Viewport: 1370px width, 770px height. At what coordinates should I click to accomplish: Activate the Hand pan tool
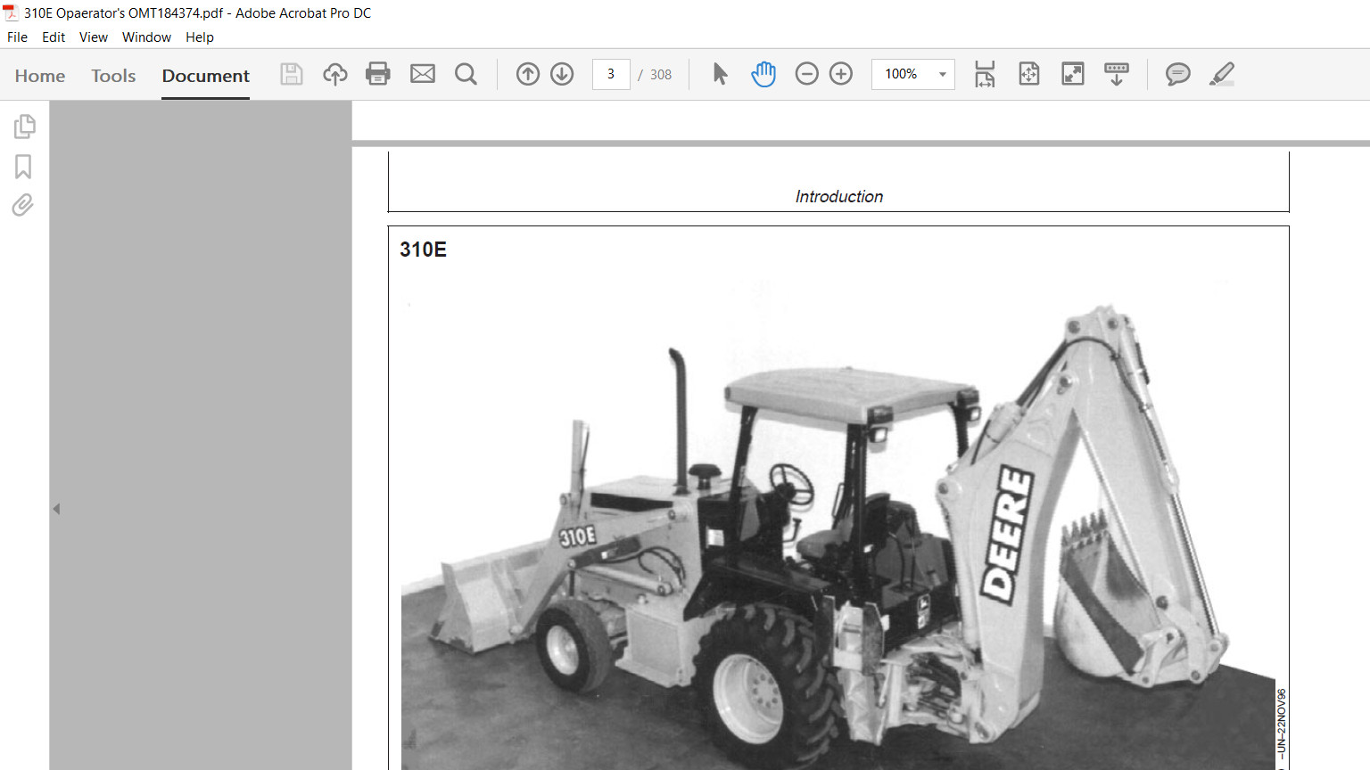763,74
